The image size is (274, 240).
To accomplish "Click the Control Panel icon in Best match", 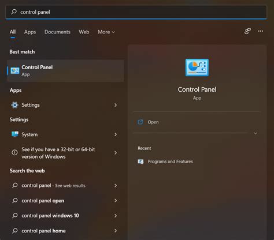I will coord(15,70).
